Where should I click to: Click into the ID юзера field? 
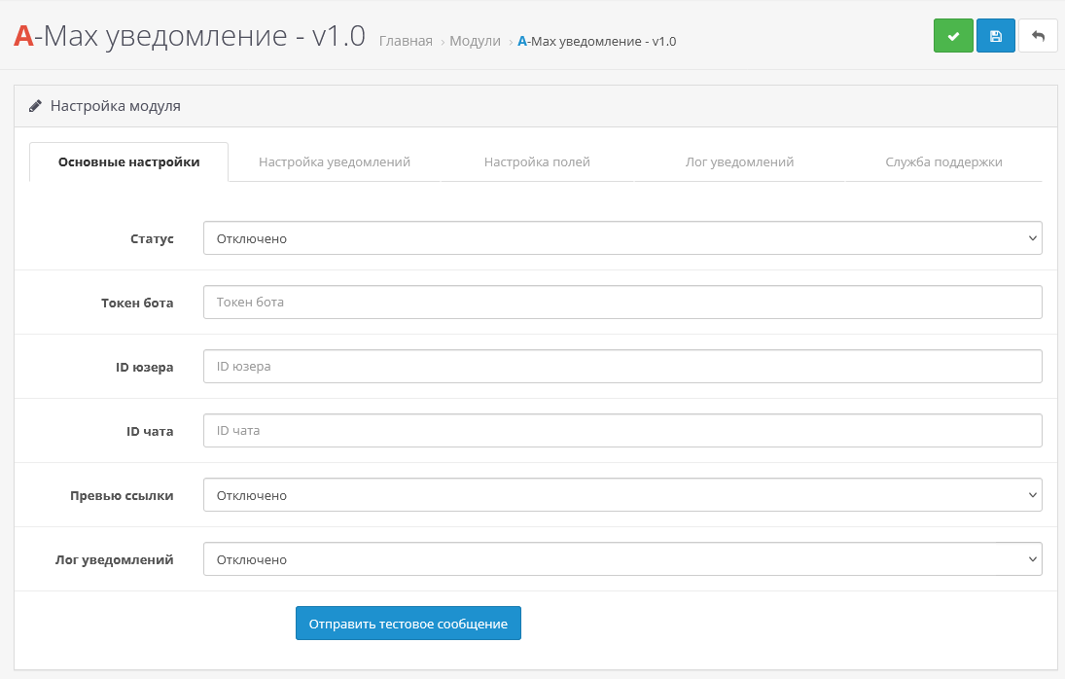(622, 367)
